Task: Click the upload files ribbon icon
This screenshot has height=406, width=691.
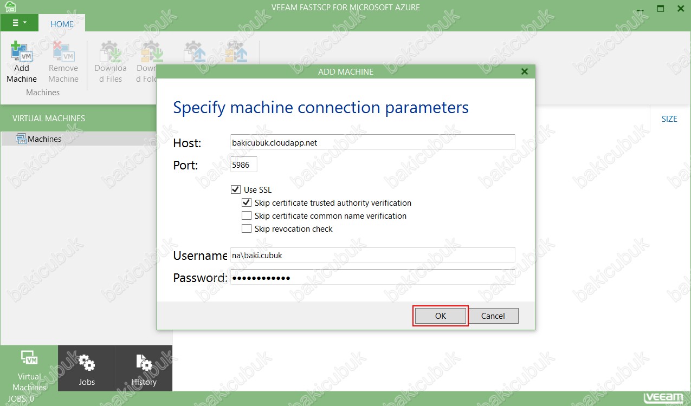Action: click(195, 53)
